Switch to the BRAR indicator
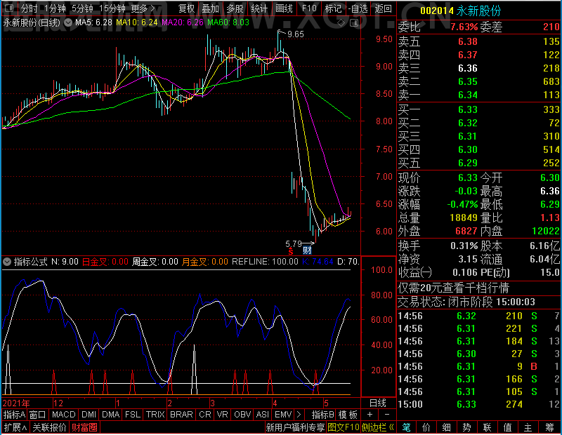562x435 pixels. [x=181, y=415]
